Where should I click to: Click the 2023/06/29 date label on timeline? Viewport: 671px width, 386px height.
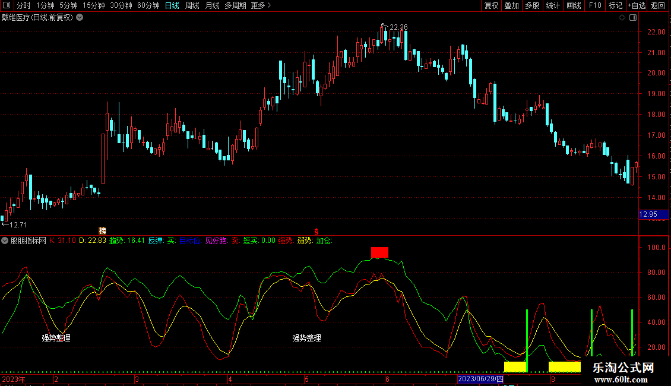tap(480, 379)
